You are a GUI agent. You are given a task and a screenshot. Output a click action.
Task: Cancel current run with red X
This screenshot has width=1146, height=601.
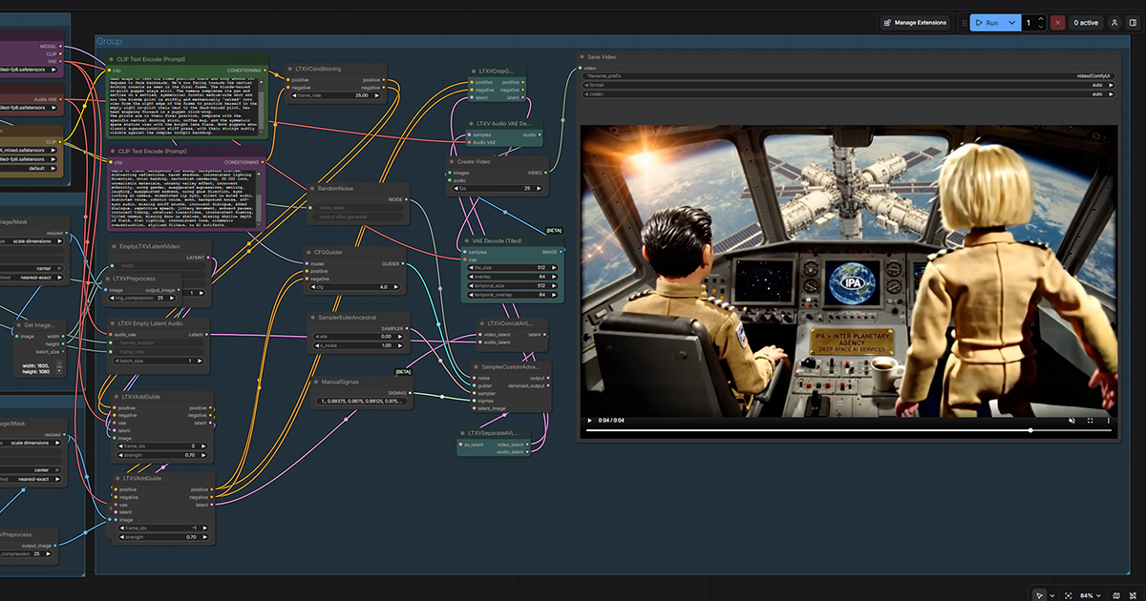point(1058,22)
